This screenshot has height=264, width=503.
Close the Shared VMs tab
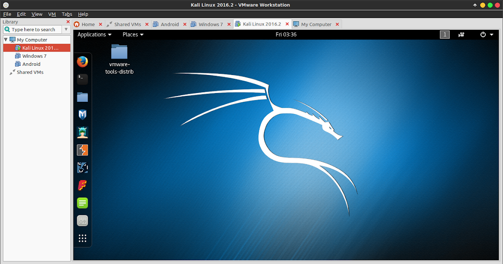[147, 24]
